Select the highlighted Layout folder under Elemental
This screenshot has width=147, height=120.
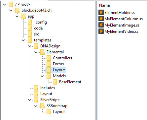59,70
